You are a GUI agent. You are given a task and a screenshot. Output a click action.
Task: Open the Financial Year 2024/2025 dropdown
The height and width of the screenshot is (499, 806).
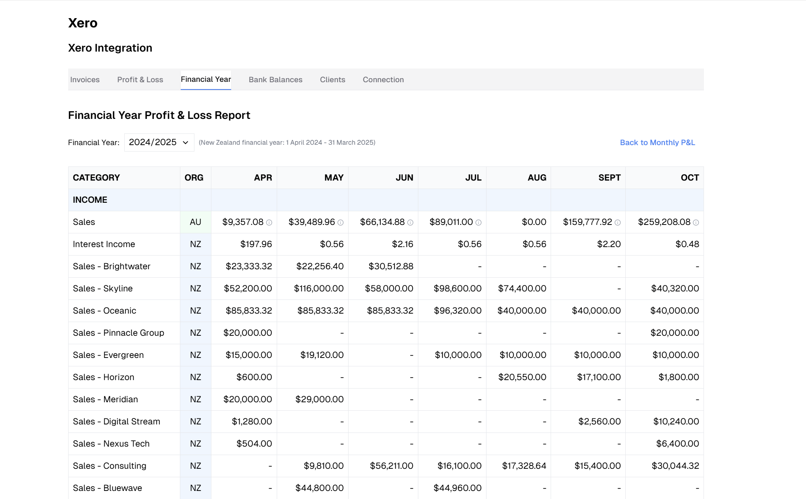[159, 142]
